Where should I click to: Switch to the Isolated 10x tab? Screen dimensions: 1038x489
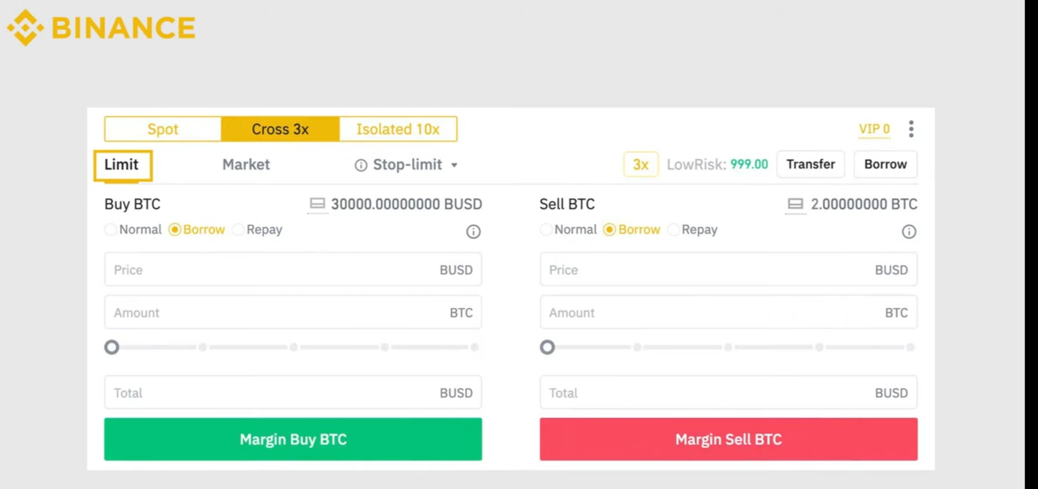pyautogui.click(x=398, y=129)
